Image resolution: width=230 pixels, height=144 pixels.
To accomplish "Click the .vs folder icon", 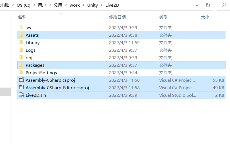I will 21,28.
